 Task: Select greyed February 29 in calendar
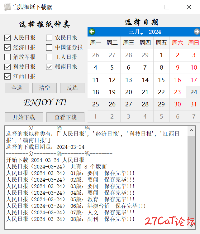coord(145,55)
